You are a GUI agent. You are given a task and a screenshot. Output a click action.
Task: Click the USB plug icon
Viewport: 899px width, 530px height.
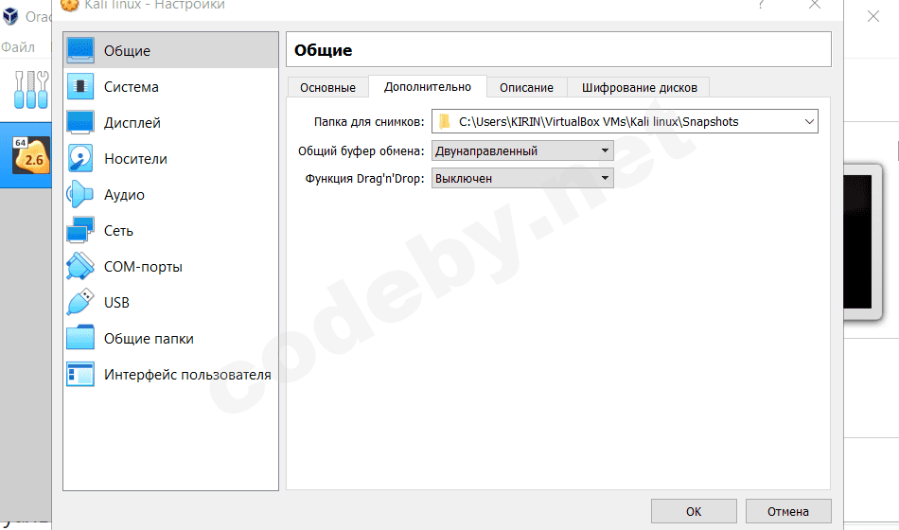point(80,302)
